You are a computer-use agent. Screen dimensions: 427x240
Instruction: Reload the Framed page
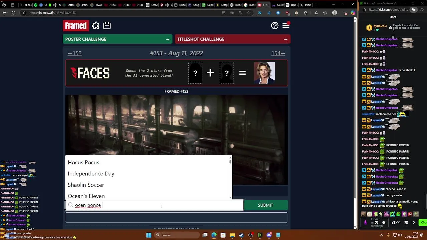click(x=13, y=13)
